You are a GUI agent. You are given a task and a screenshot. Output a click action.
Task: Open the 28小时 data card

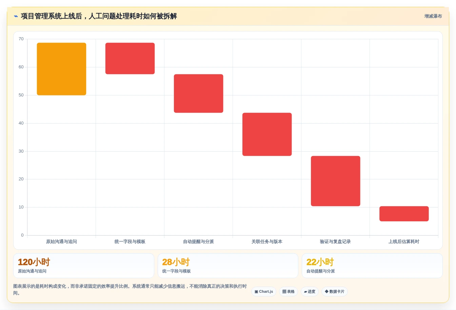coord(228,266)
